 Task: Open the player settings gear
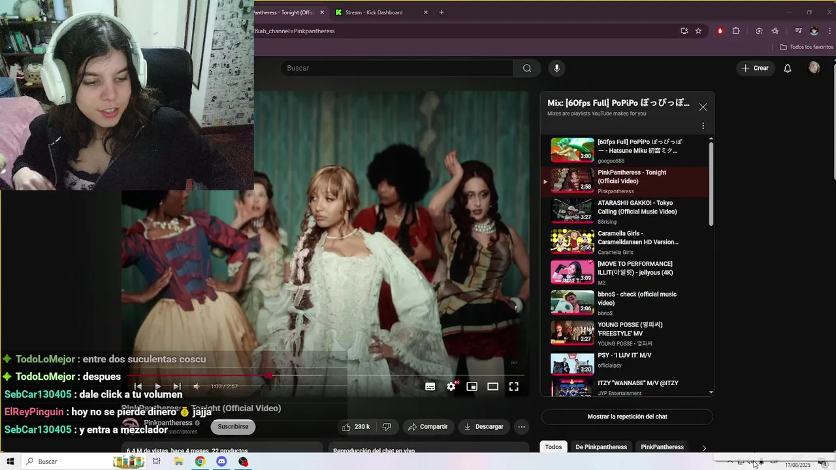pos(451,386)
